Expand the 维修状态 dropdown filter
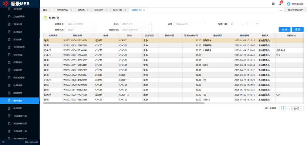Image resolution: width=307 pixels, height=145 pixels. click(x=81, y=30)
